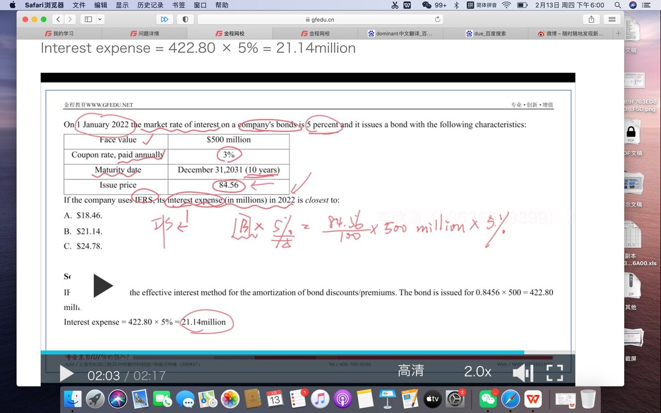Open Keynote from the Dock
Image resolution: width=661 pixels, height=413 pixels.
387,399
